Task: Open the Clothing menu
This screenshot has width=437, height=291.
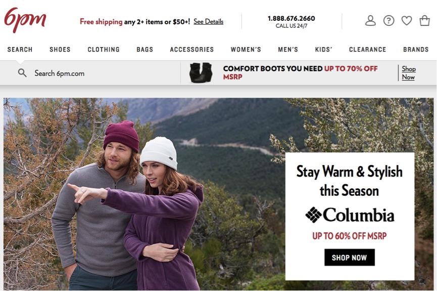Action: click(x=104, y=50)
